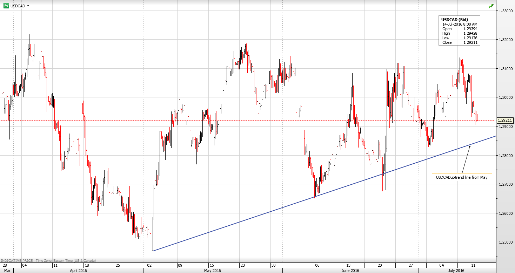Select the USDCAD (Bid) OHLC info box
The width and height of the screenshot is (515, 273).
click(x=459, y=30)
